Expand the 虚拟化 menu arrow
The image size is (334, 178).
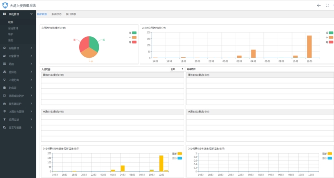31,72
